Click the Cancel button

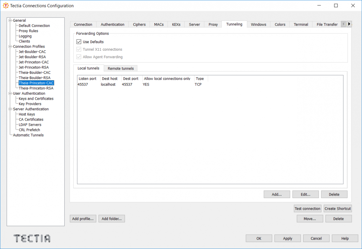[316, 238]
